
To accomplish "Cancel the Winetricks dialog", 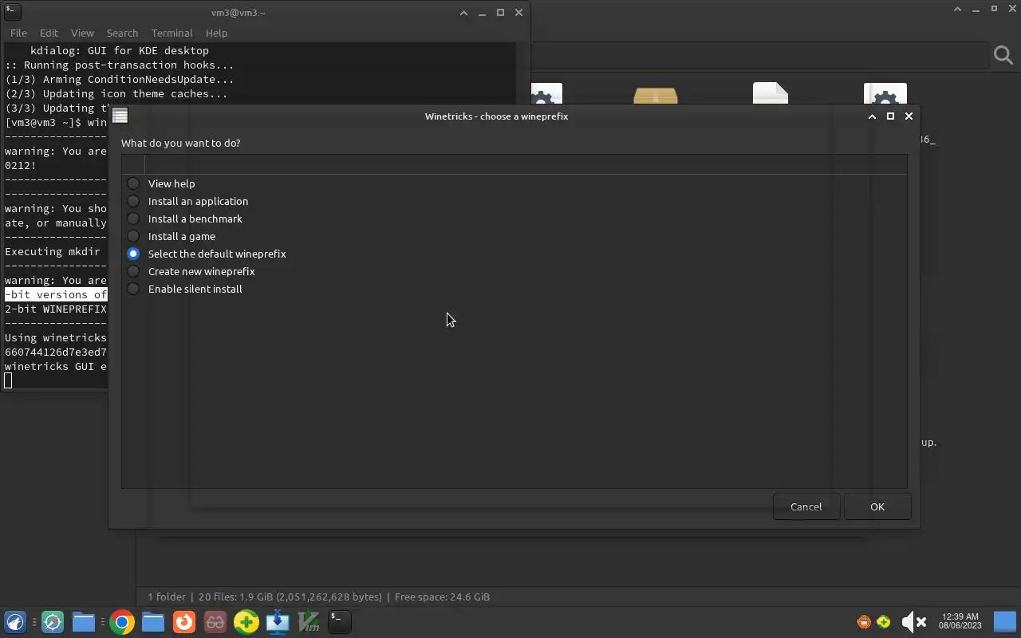I will [806, 506].
